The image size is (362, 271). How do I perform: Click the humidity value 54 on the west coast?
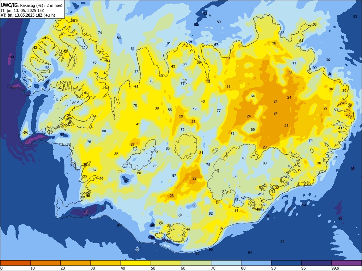26,133
